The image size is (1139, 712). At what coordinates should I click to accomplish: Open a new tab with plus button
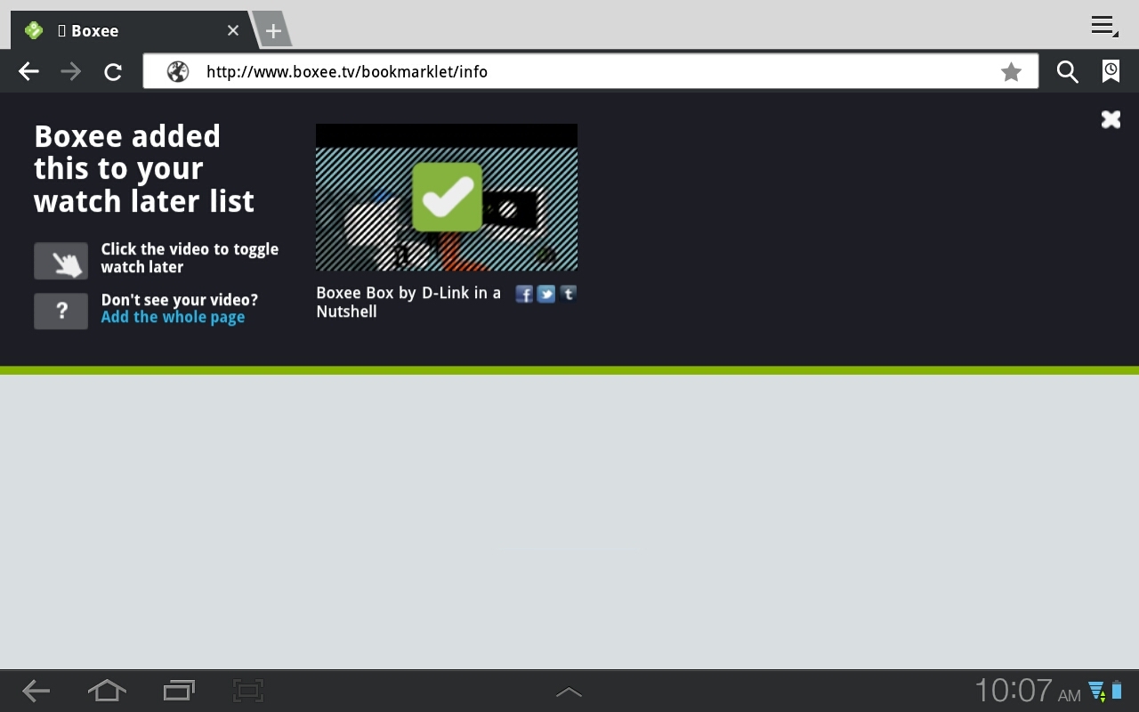pos(273,31)
